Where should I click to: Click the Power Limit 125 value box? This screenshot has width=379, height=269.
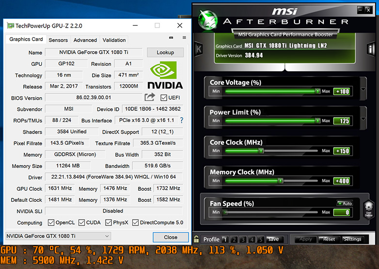[342, 121]
